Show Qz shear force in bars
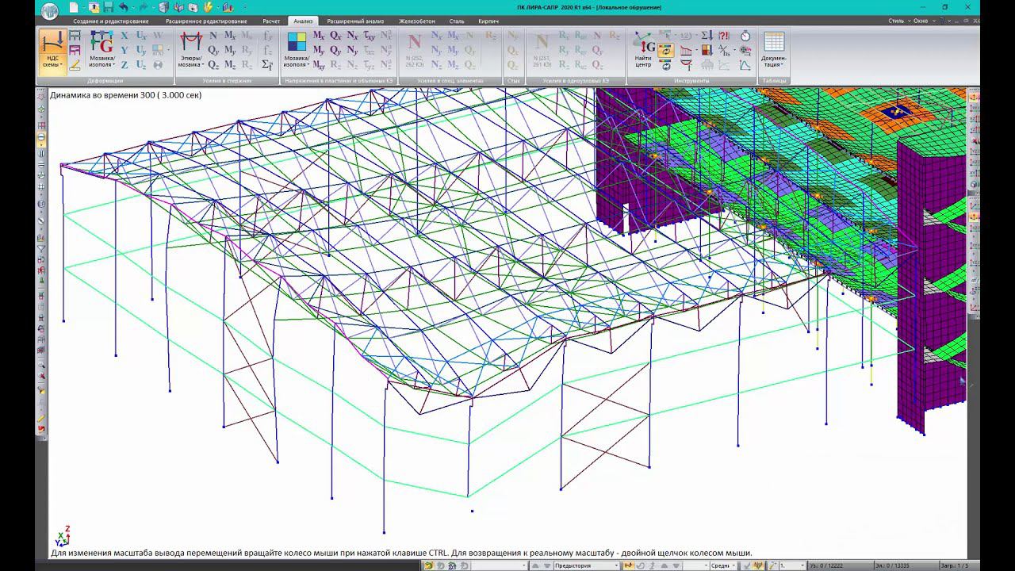This screenshot has height=571, width=1015. [213, 65]
